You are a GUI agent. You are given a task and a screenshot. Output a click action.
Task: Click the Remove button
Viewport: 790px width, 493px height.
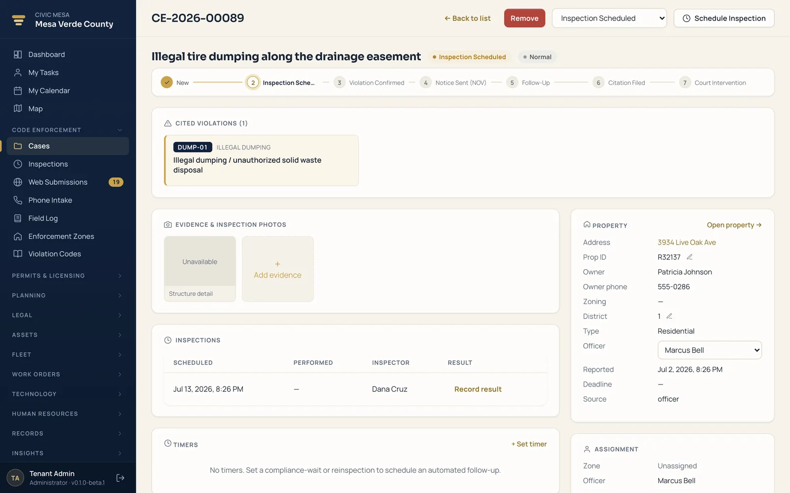[x=524, y=18]
